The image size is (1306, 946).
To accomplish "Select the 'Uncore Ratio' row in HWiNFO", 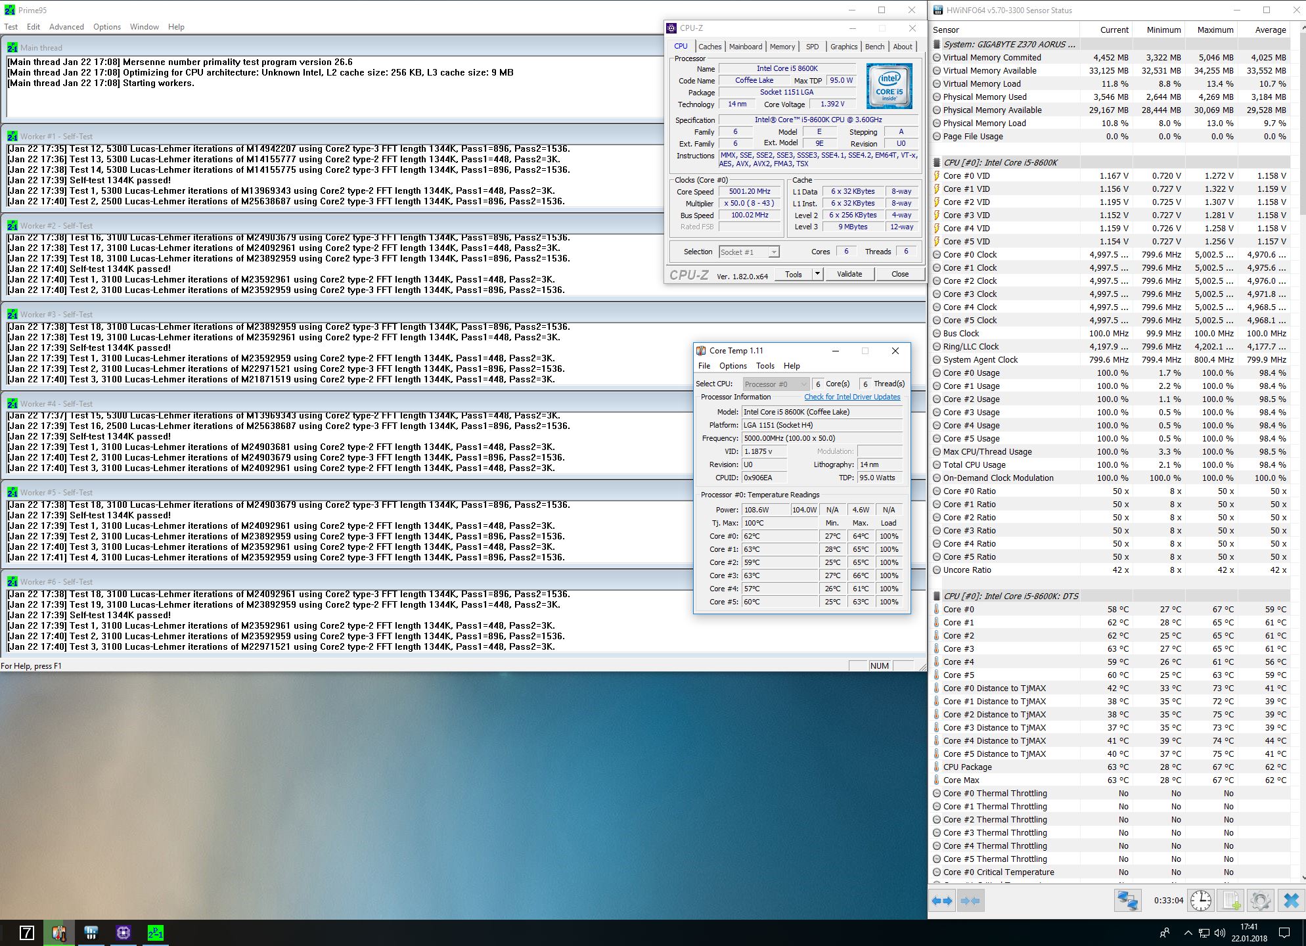I will (1110, 570).
